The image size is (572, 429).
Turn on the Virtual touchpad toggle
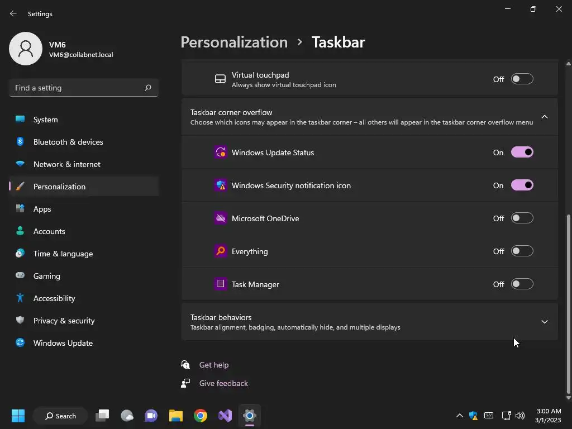522,79
